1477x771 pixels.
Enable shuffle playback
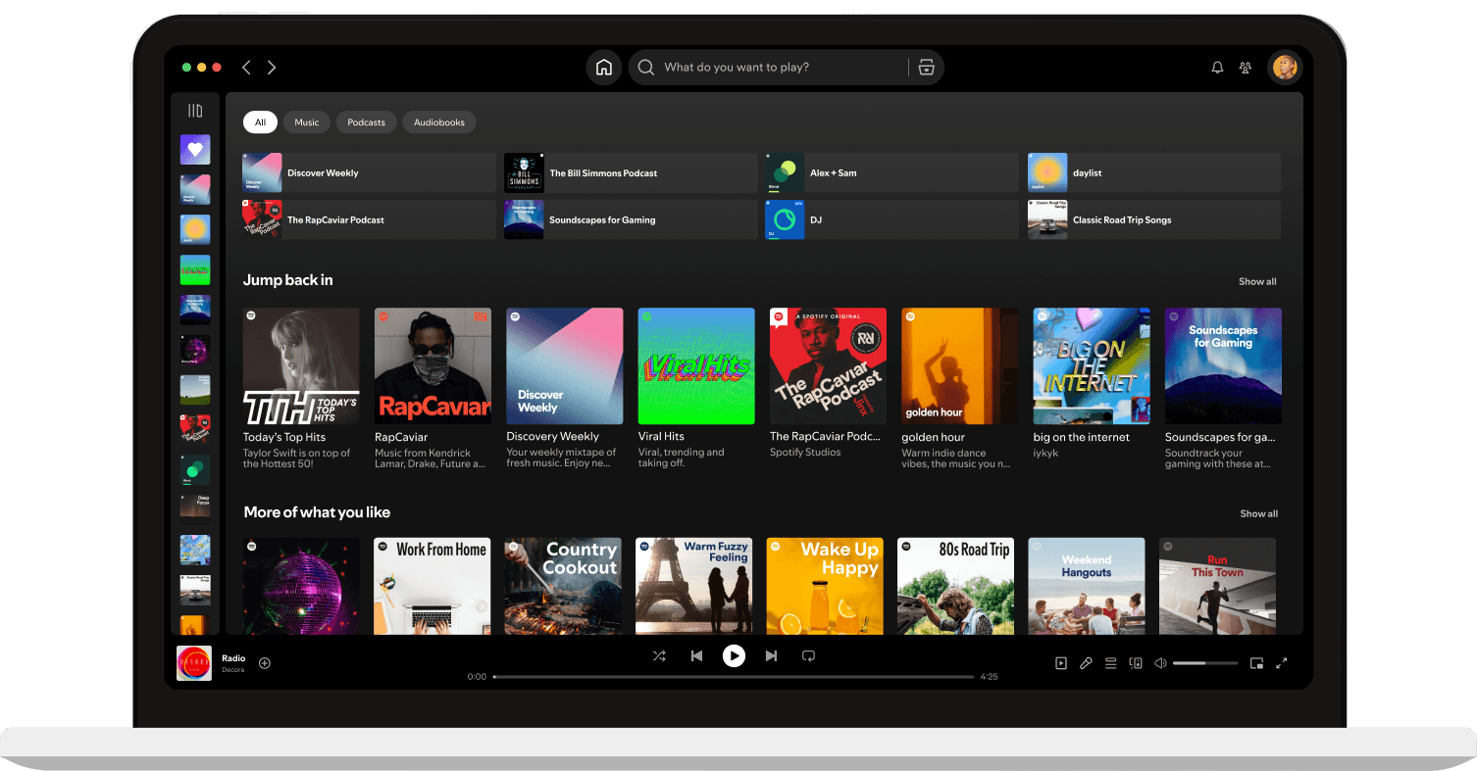pyautogui.click(x=659, y=655)
